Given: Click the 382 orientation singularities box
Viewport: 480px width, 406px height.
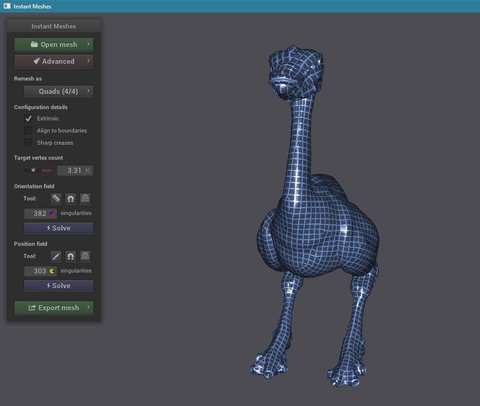Looking at the screenshot, I should [40, 213].
